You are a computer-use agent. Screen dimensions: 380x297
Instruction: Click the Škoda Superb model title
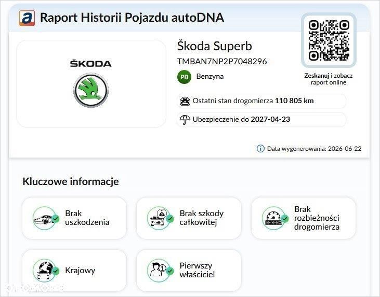coord(215,46)
